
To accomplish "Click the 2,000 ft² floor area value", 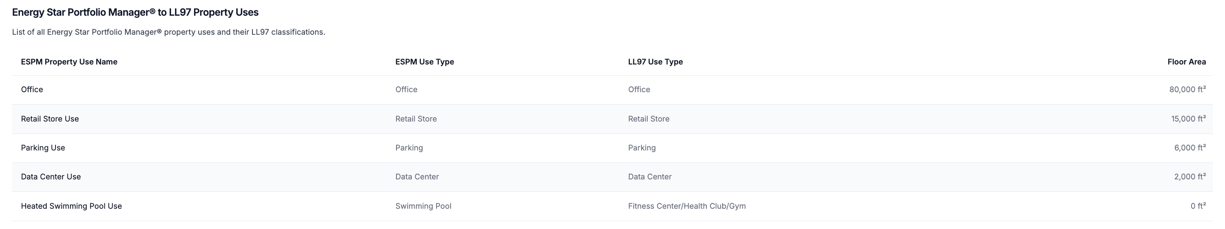I will pyautogui.click(x=1189, y=177).
